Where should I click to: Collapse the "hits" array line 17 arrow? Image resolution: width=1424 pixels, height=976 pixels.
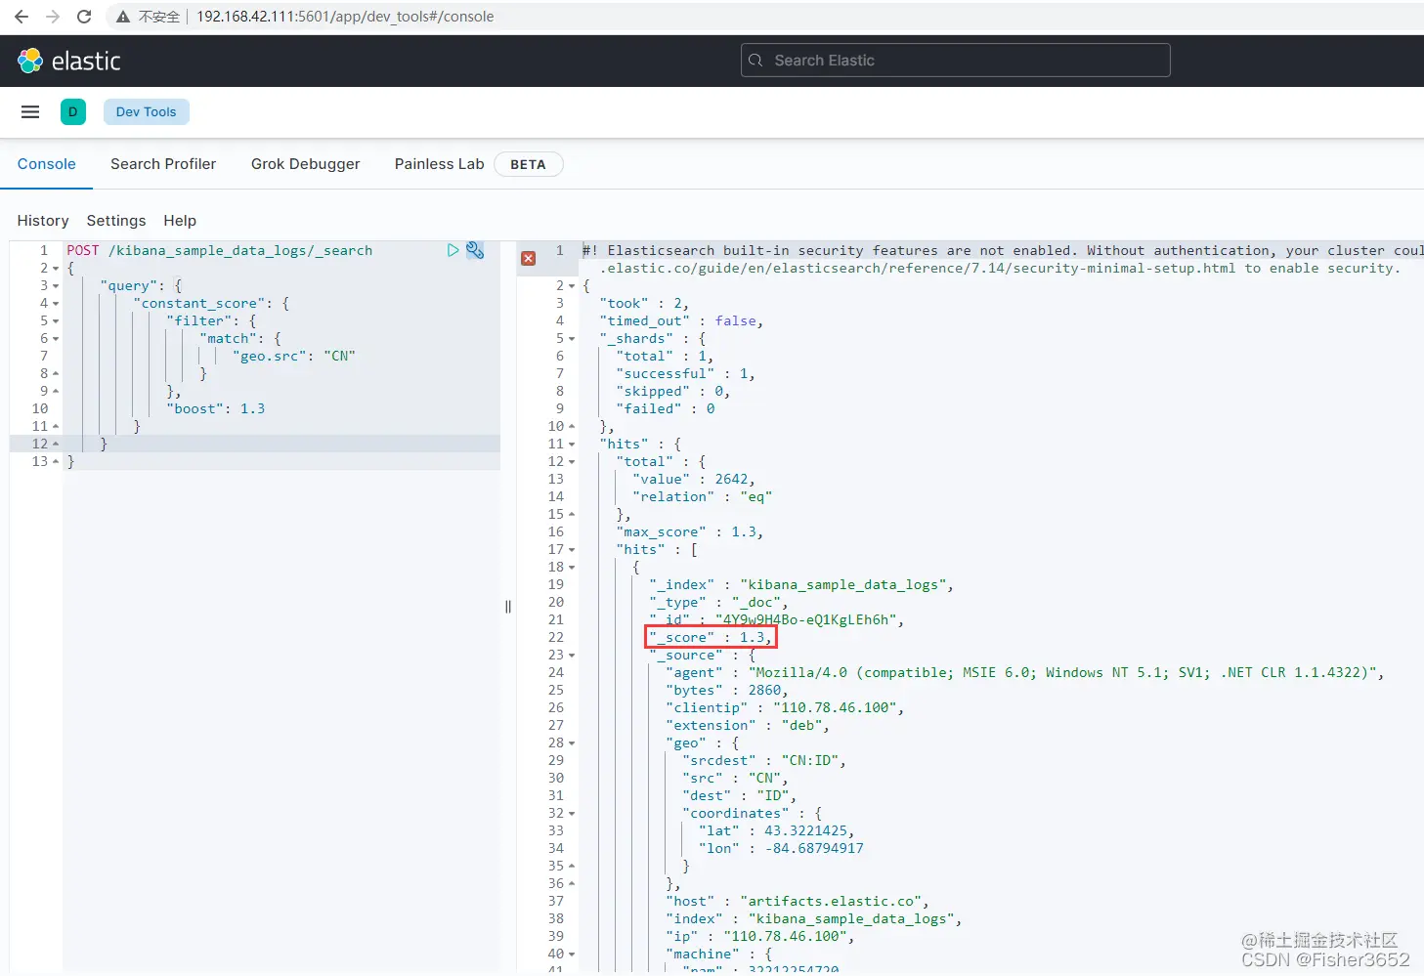pos(572,550)
